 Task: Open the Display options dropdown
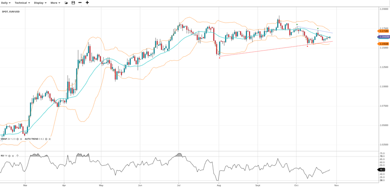click(x=40, y=3)
